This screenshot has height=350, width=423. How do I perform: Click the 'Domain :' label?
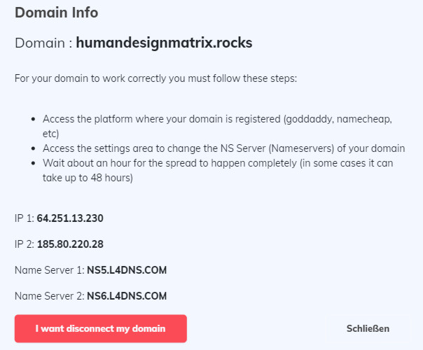pyautogui.click(x=43, y=43)
